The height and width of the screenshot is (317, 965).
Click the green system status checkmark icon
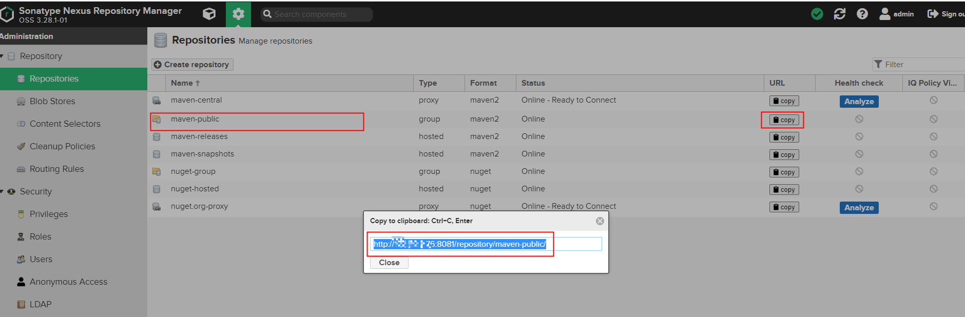point(817,14)
